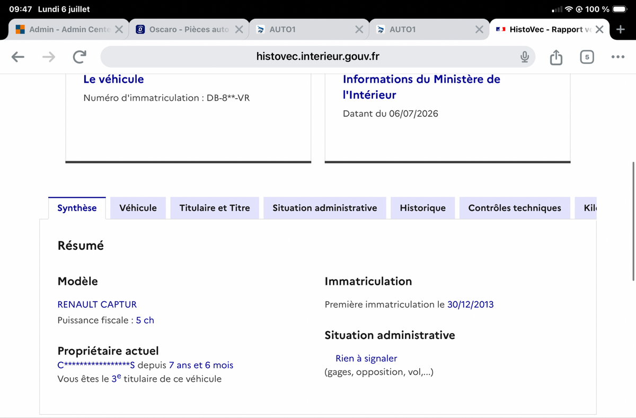Screen dimensions: 636x418
Task: Open the share sheet icon
Action: [x=556, y=57]
